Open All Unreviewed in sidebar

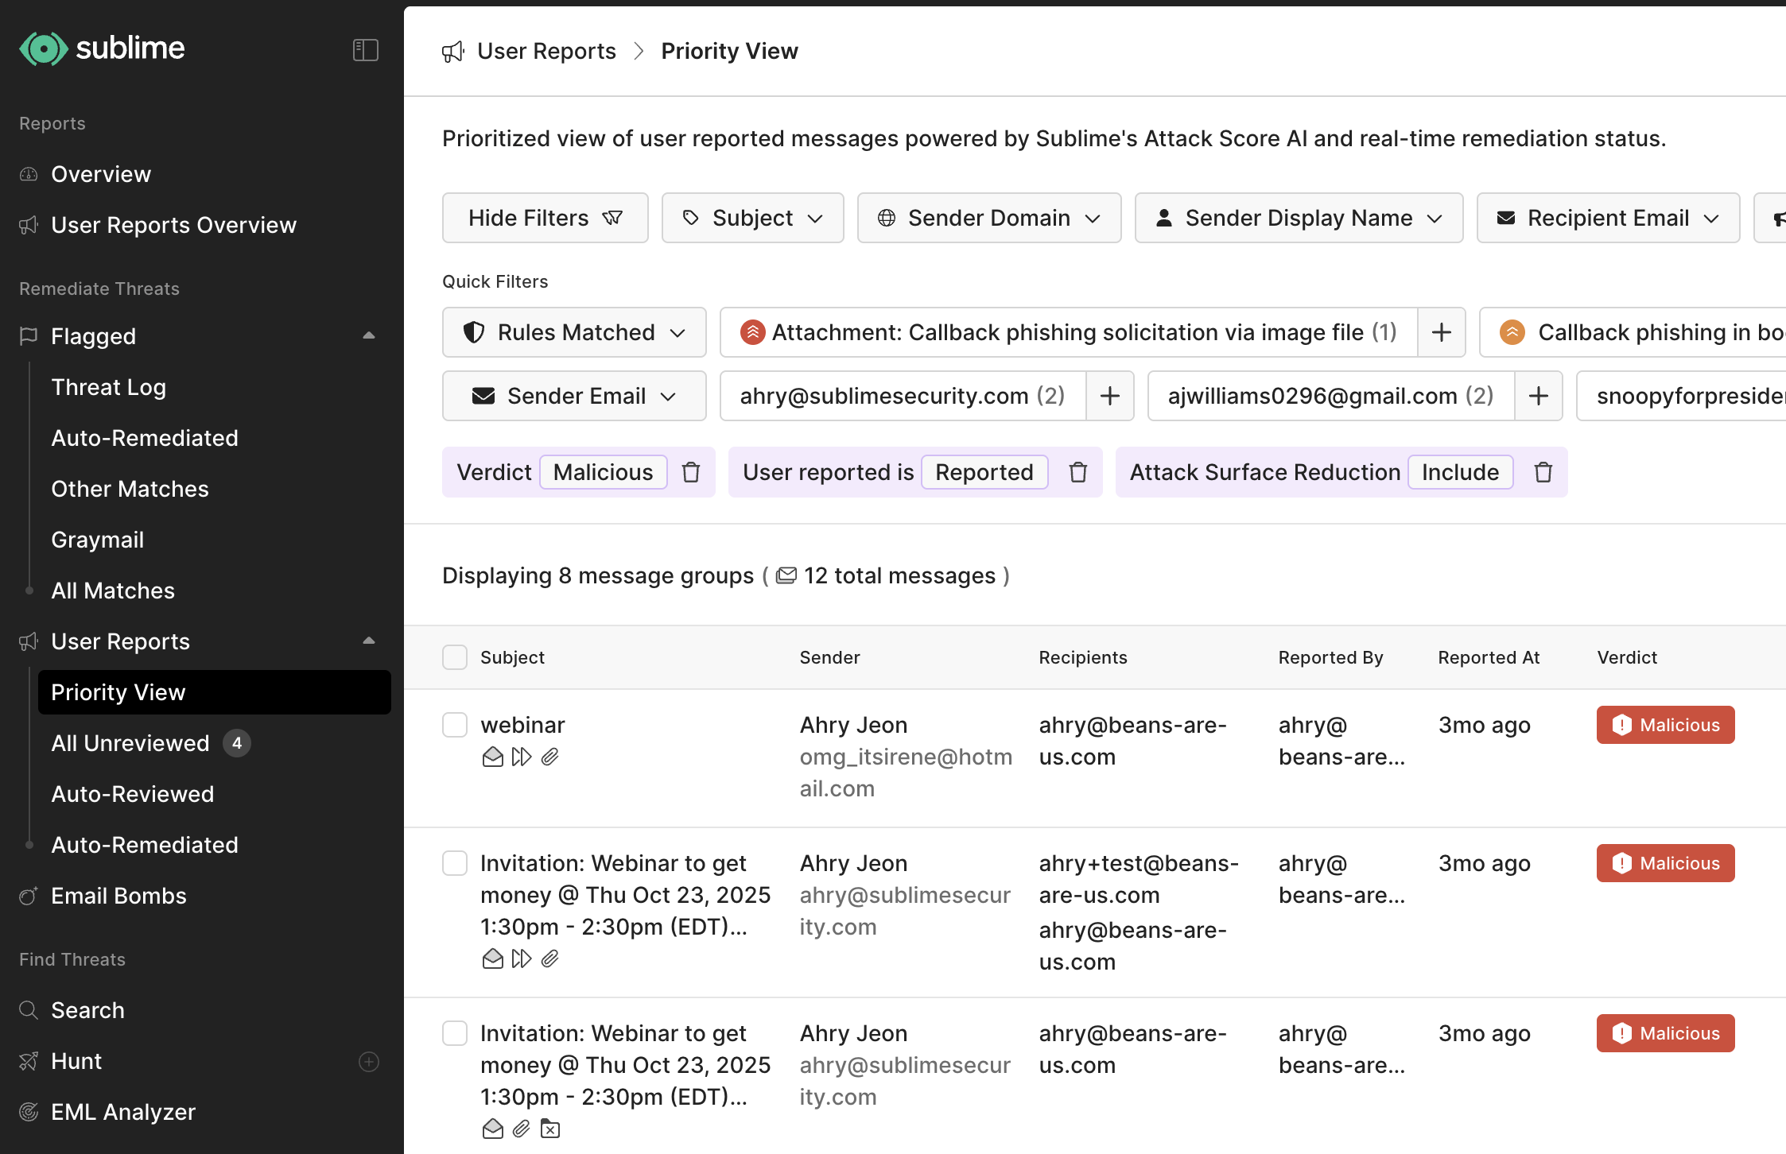(x=130, y=743)
